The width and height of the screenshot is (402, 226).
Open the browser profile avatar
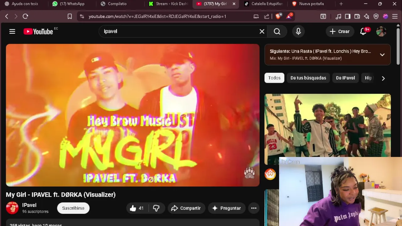click(x=385, y=16)
